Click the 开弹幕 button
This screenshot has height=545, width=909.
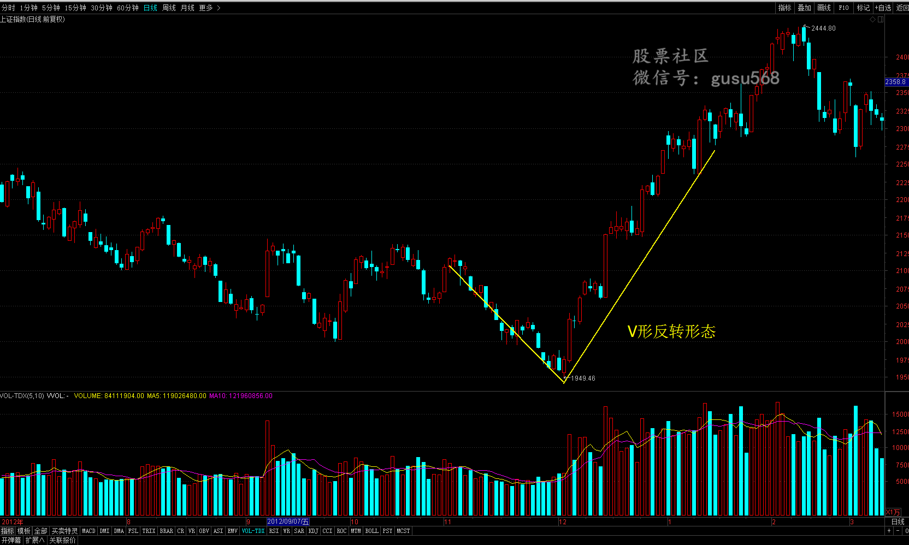(x=11, y=540)
